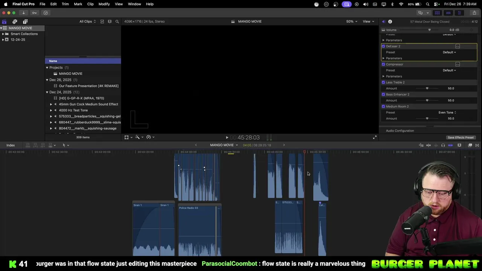Open the Select tool arrow dropdown
Image resolution: width=482 pixels, height=271 pixels.
[x=66, y=145]
